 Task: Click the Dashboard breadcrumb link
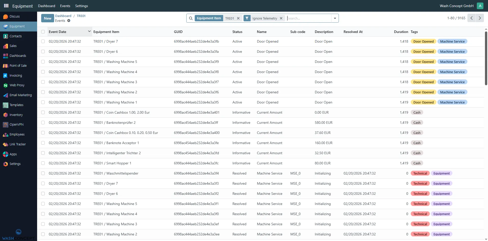pyautogui.click(x=63, y=16)
